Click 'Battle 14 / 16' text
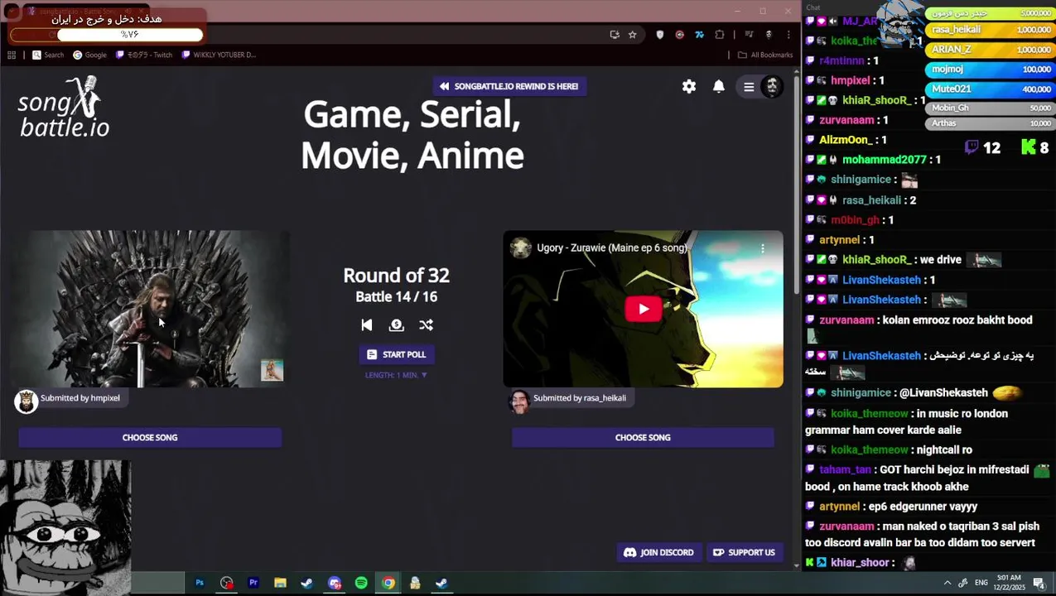 pos(396,297)
